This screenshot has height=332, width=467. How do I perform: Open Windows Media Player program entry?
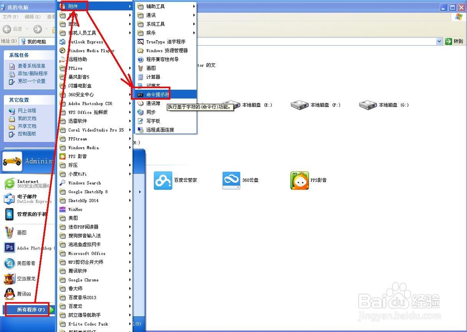tap(95, 50)
